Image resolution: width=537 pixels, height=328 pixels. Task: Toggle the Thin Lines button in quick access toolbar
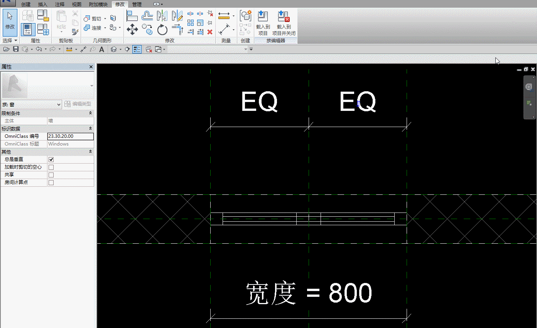[x=137, y=49]
